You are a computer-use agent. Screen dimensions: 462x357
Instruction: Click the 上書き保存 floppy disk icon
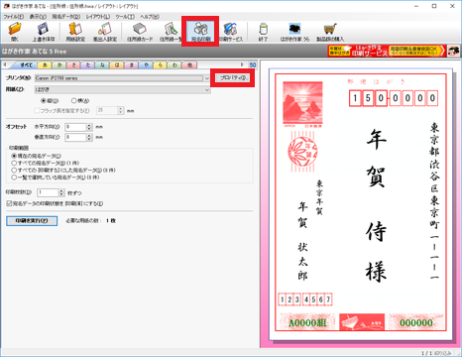tap(44, 32)
